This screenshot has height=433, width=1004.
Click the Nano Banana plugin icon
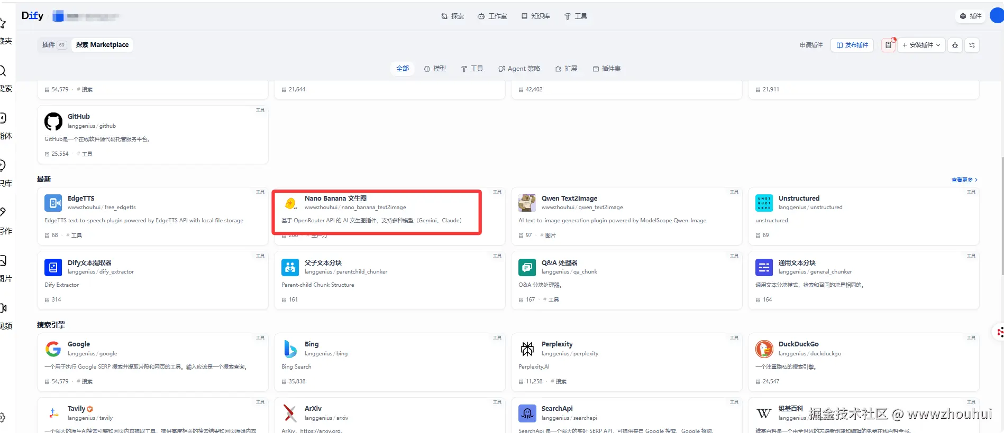(x=290, y=203)
